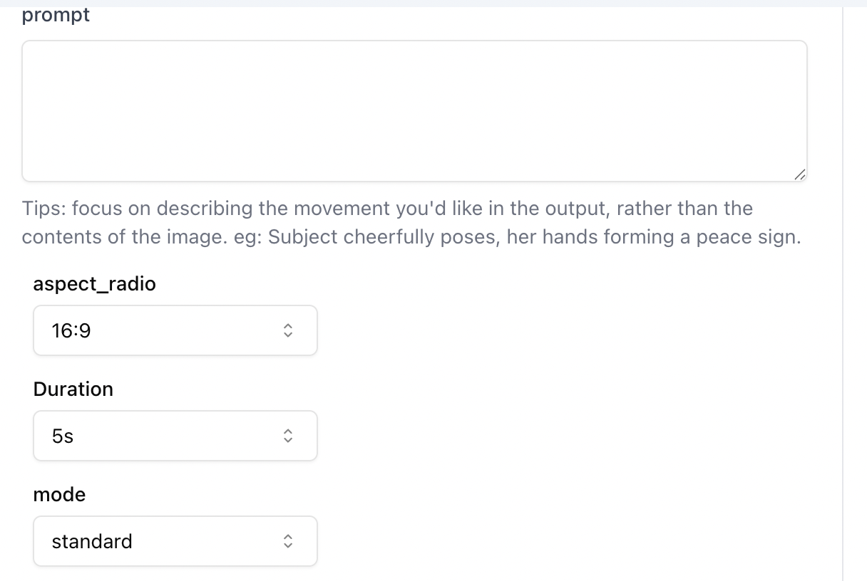867x581 pixels.
Task: Select the 5s value in Duration
Action: pyautogui.click(x=63, y=436)
